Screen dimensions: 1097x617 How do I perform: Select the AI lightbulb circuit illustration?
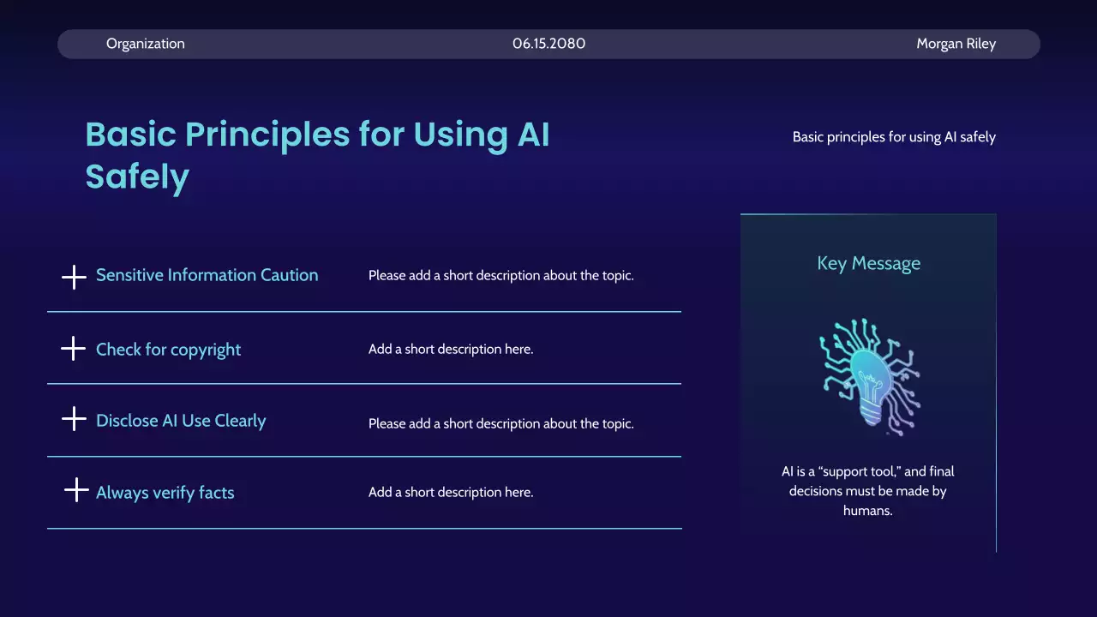[x=868, y=374]
